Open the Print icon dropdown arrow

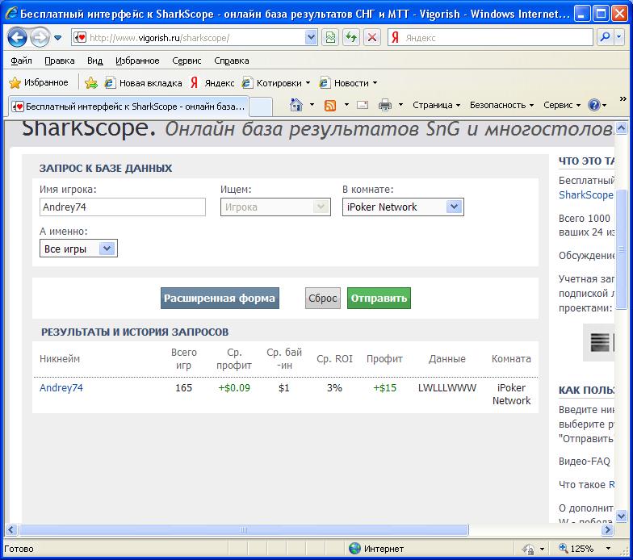coord(400,105)
